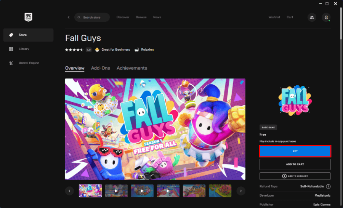
Task: Click the Self-Refundable text
Action: point(312,186)
